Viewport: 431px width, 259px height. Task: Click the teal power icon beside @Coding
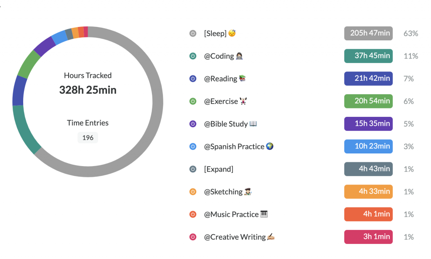pos(193,56)
